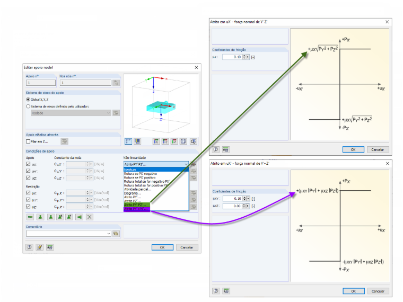Click the node picker icon beside Nos nós nº

click(x=116, y=83)
